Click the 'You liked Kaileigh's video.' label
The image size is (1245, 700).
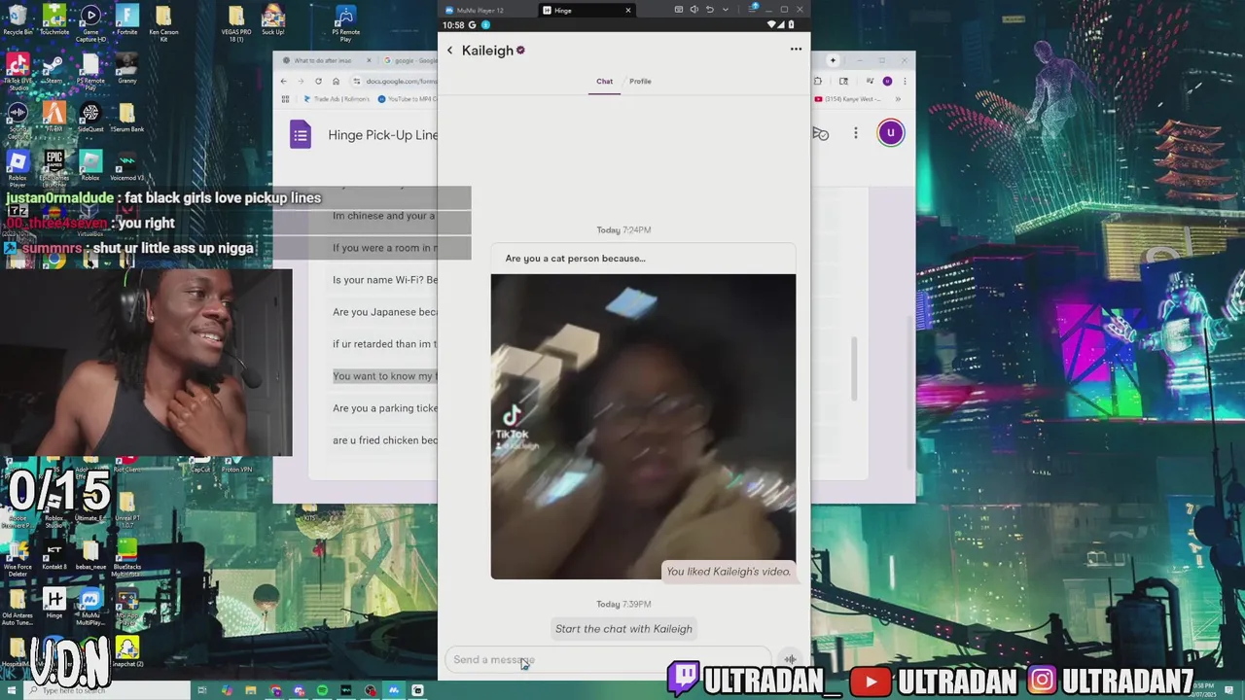(729, 572)
